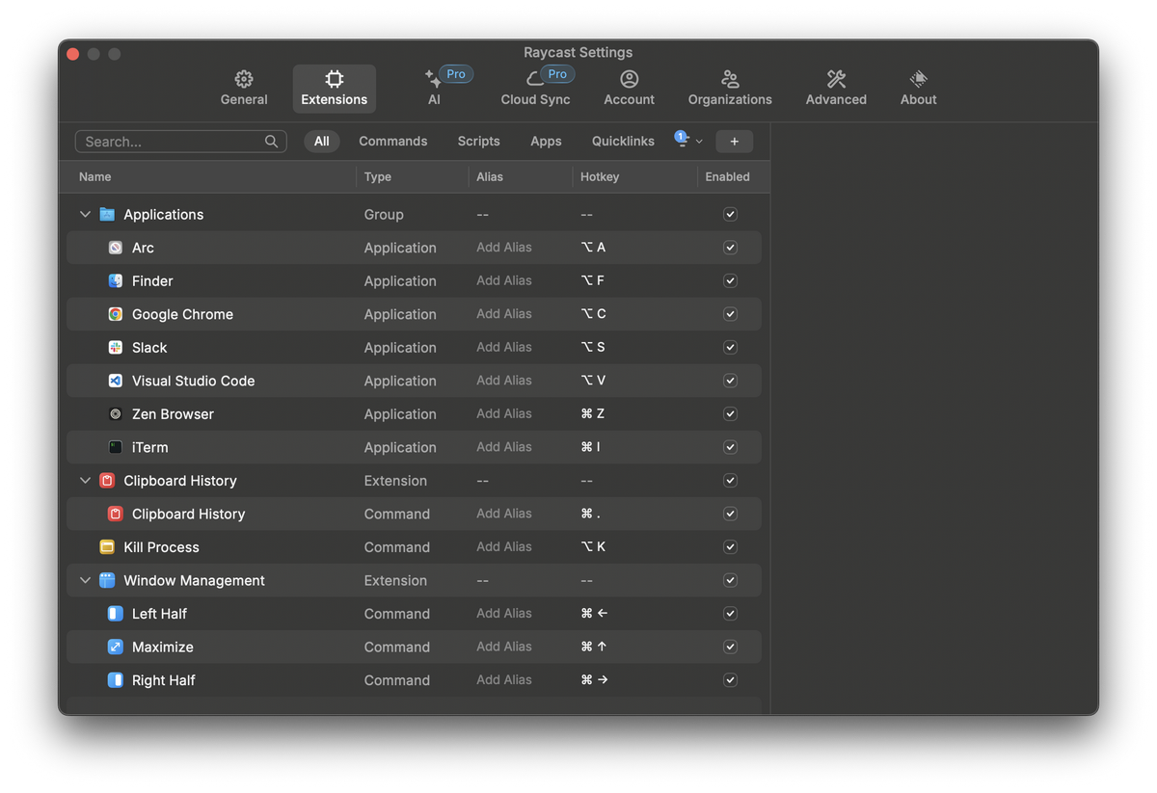This screenshot has height=793, width=1157.
Task: Show All extension items filter
Action: 321,142
